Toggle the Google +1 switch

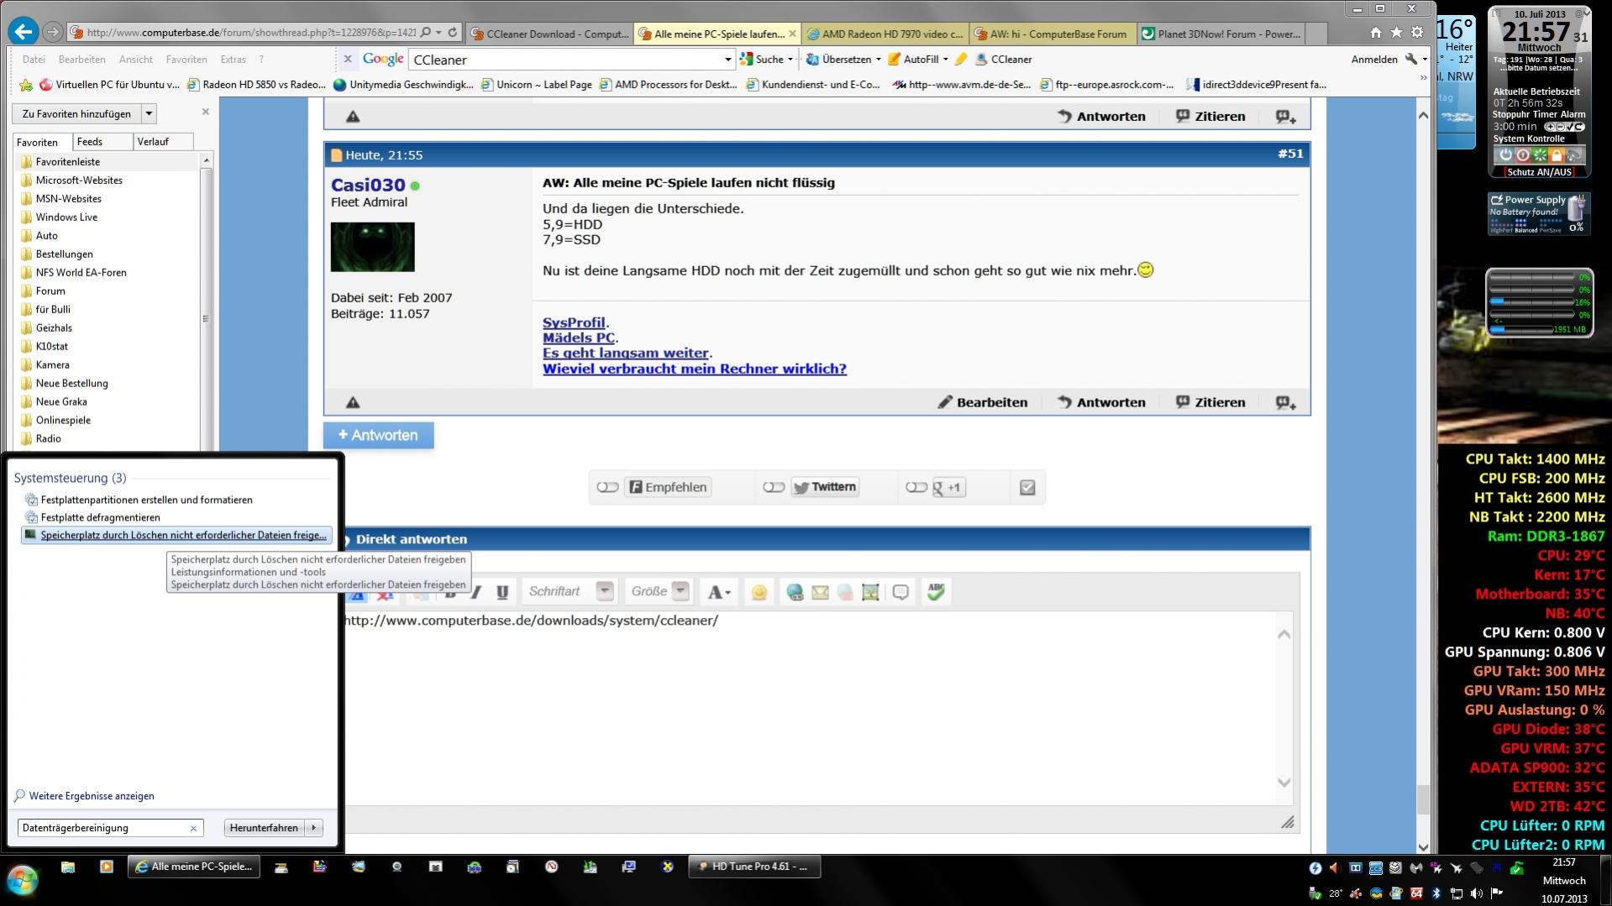(x=916, y=487)
